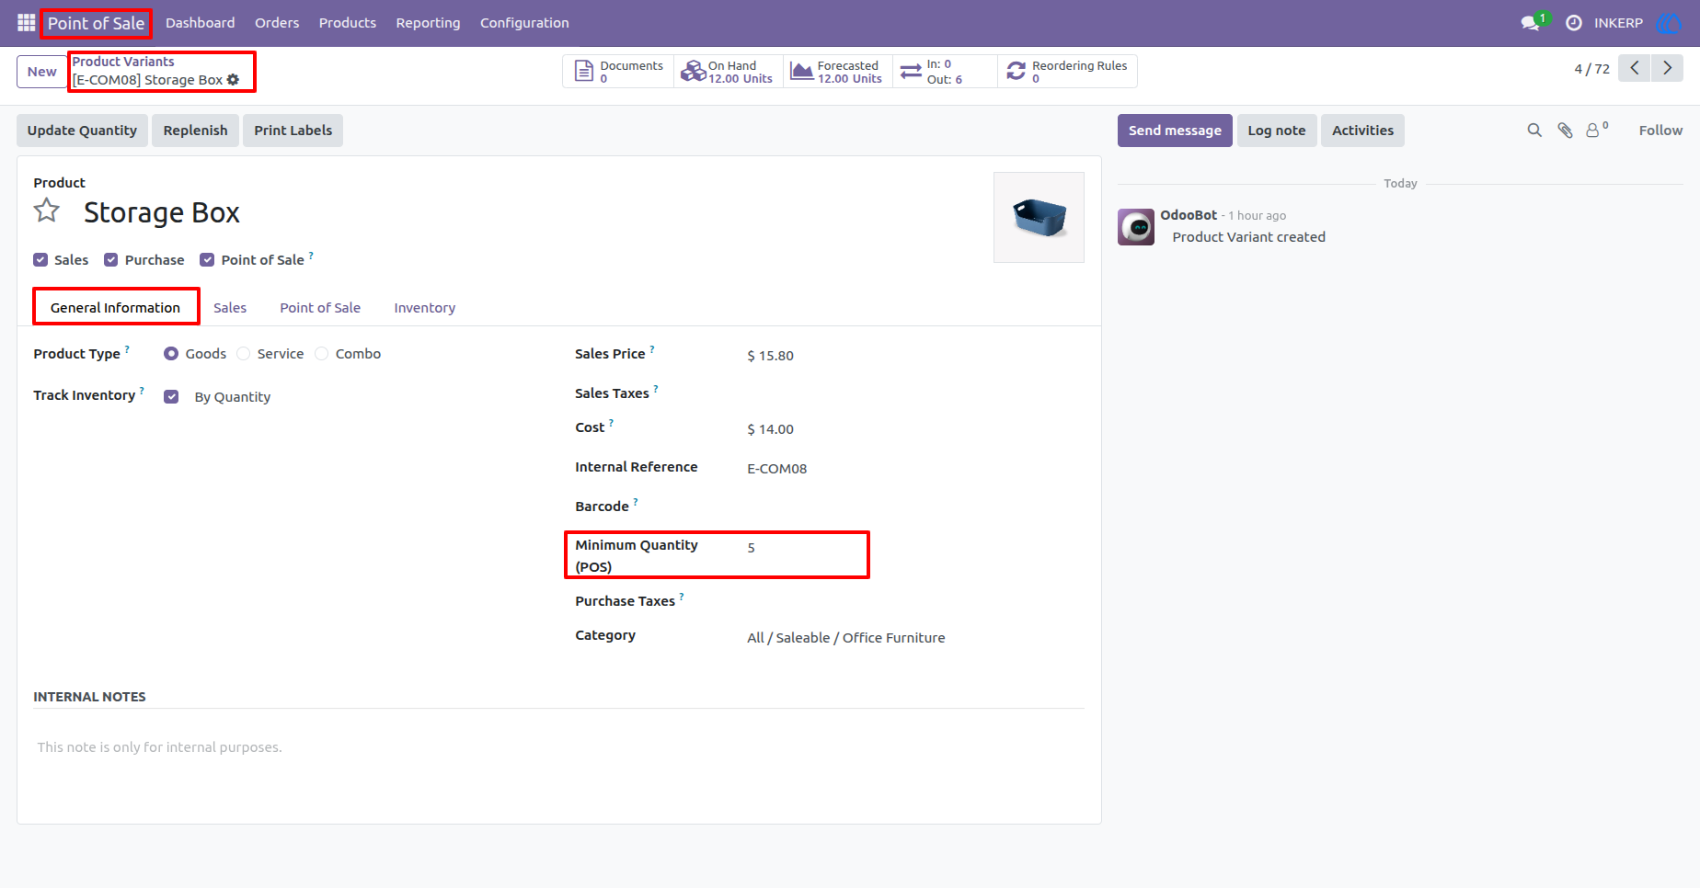
Task: Select Goods product type
Action: click(171, 354)
